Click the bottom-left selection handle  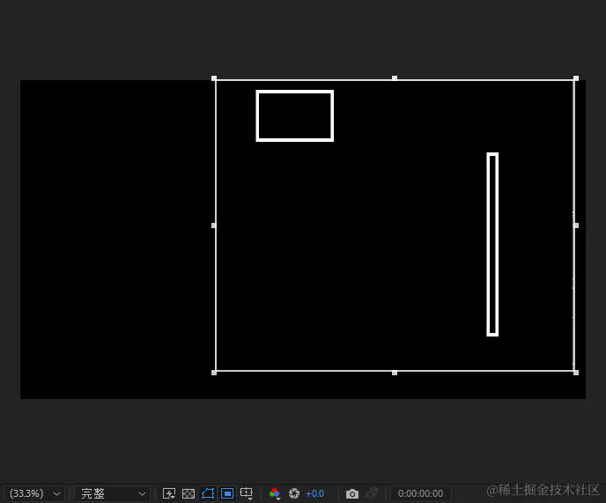click(214, 373)
